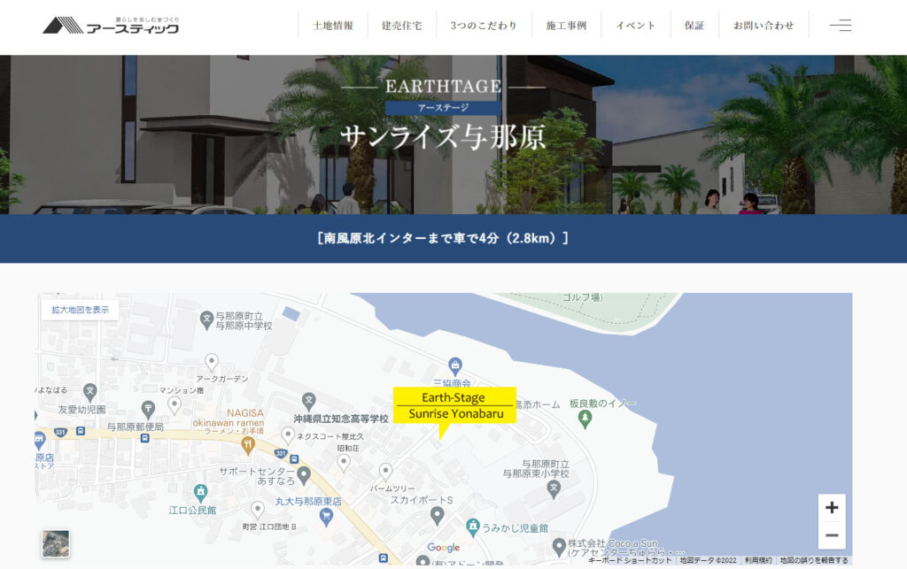Zoom in on the map
907x569 pixels.
(x=831, y=508)
